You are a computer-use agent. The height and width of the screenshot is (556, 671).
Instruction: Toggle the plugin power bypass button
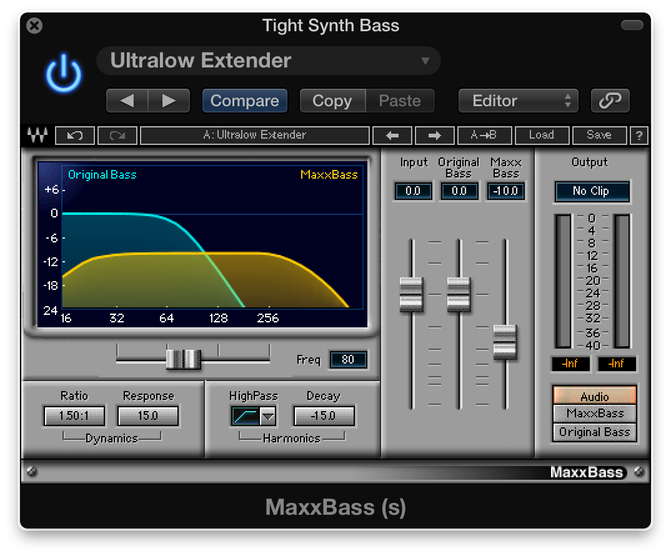64,73
